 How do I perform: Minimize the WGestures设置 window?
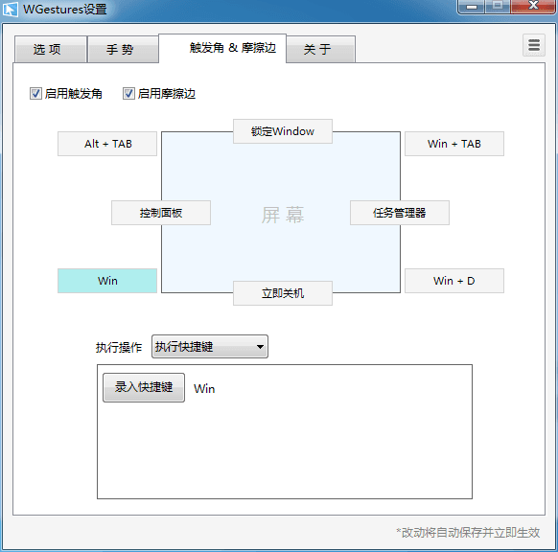[473, 7]
